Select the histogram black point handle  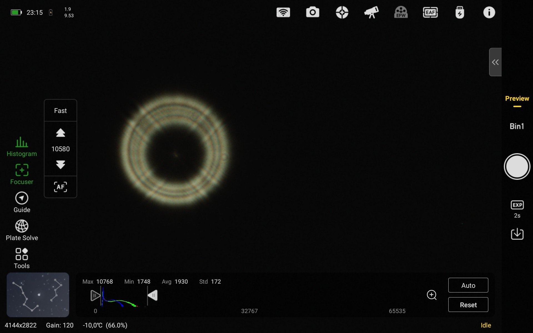click(95, 296)
